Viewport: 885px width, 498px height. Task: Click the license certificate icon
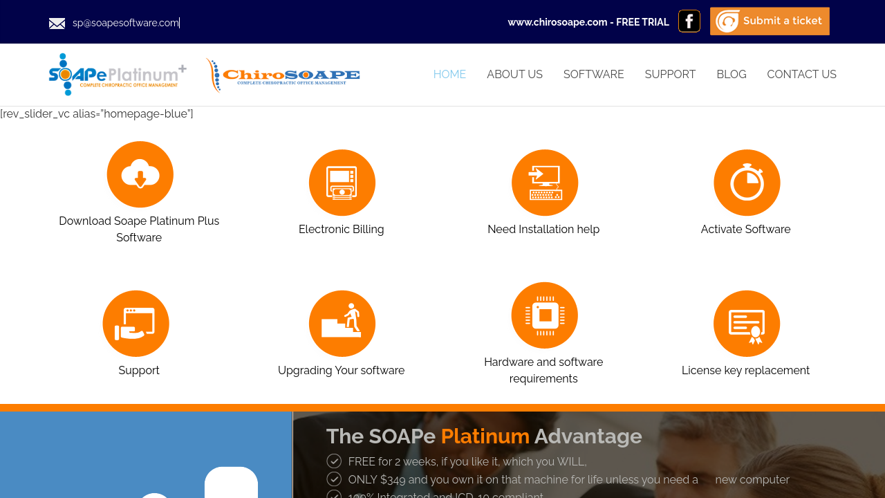click(747, 324)
